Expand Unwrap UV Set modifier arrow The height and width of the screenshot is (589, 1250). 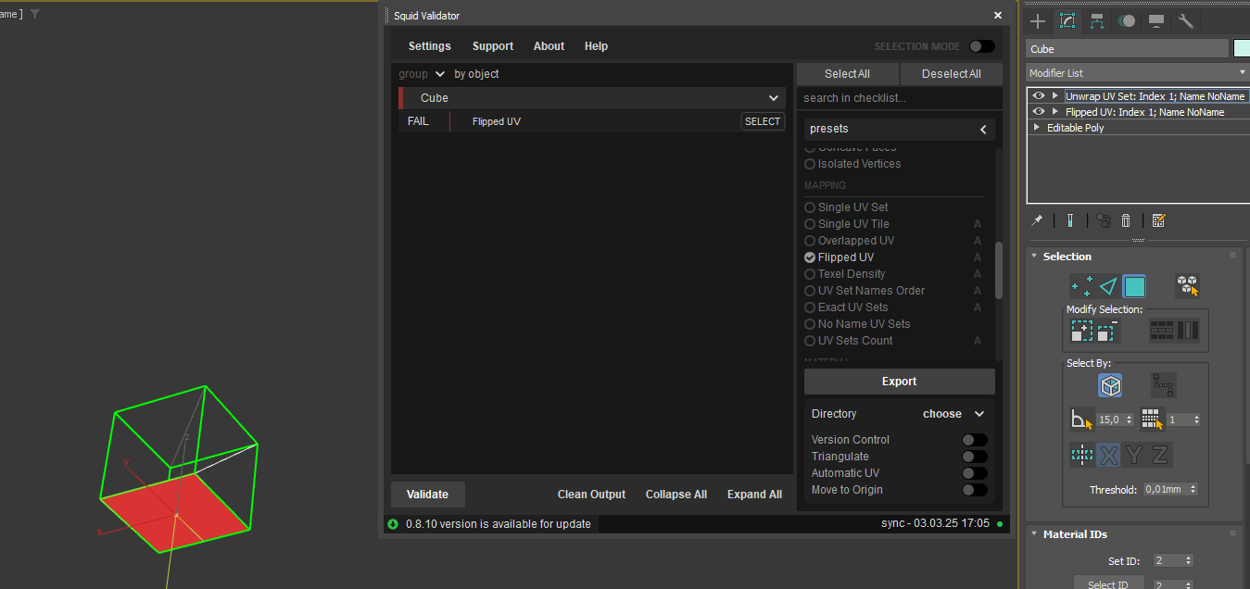1054,95
